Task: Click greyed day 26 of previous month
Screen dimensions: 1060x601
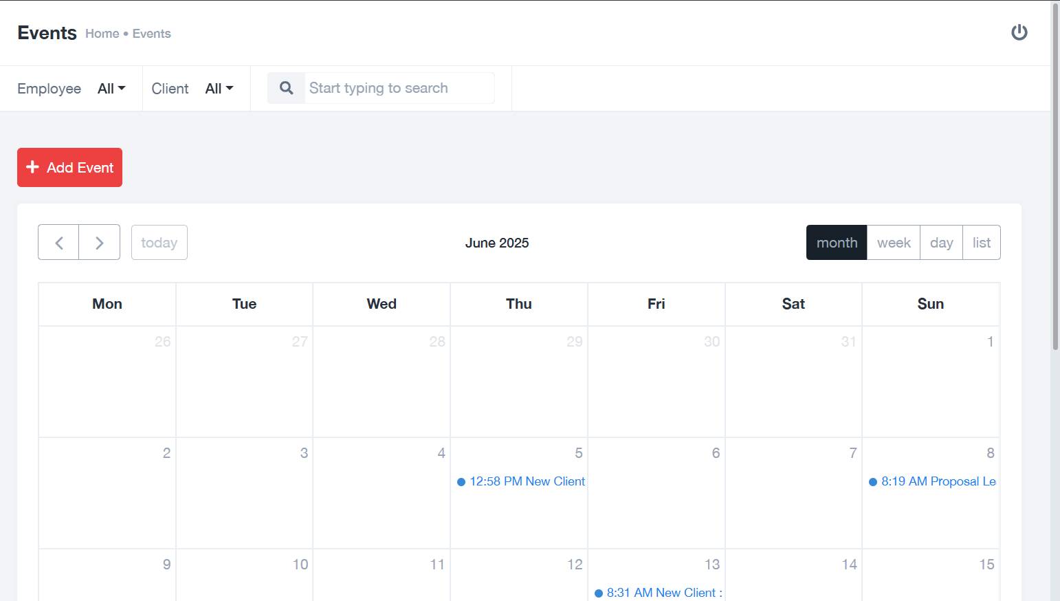Action: tap(162, 341)
